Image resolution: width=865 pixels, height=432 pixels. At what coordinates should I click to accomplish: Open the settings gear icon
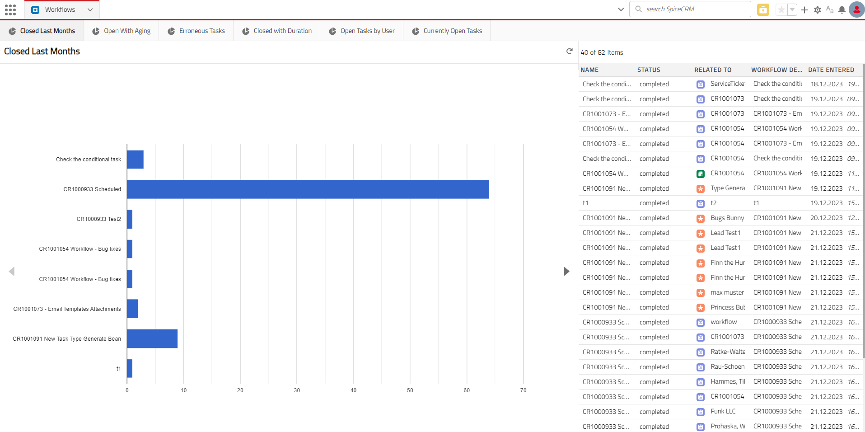(817, 9)
